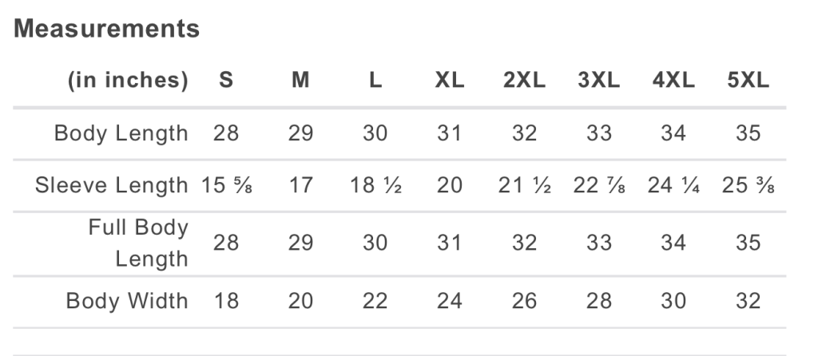This screenshot has height=356, width=818.
Task: Click Sleeve Length value 25 ⅜ for 5XL
Action: 749,185
